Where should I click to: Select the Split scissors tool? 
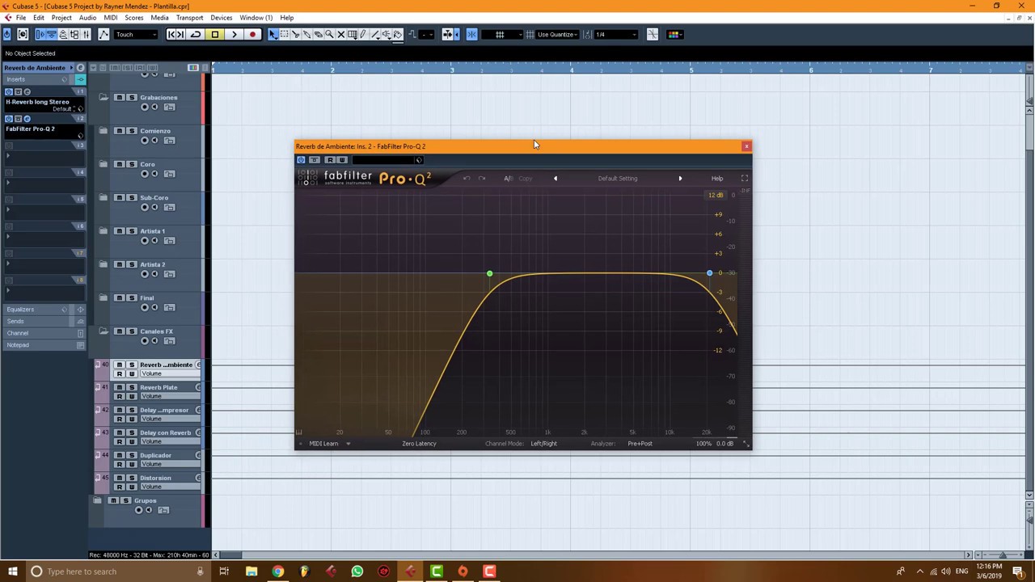point(295,34)
